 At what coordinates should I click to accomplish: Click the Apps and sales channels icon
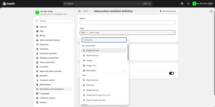pos(37,71)
